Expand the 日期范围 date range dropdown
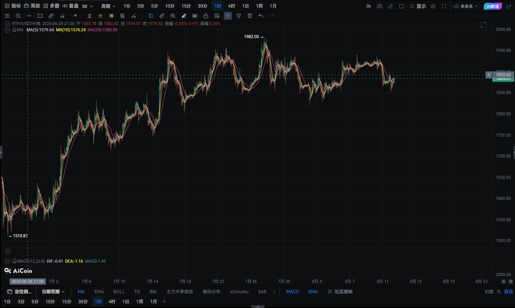The width and height of the screenshot is (515, 308). (x=53, y=292)
